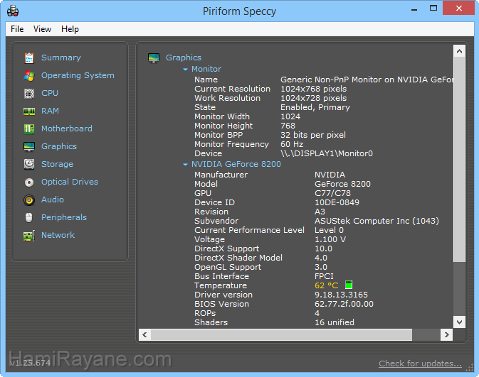Click the horizontal scrollbar right arrow
Image resolution: width=479 pixels, height=377 pixels.
447,334
